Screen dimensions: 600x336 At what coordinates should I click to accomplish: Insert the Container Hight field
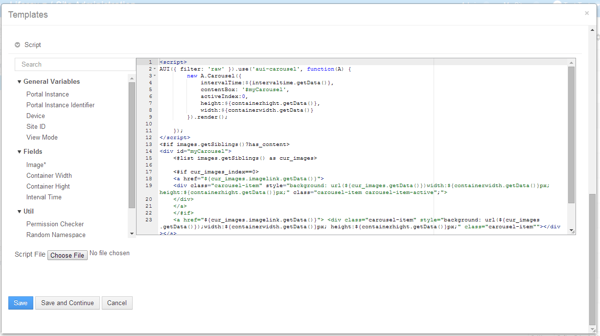(47, 186)
